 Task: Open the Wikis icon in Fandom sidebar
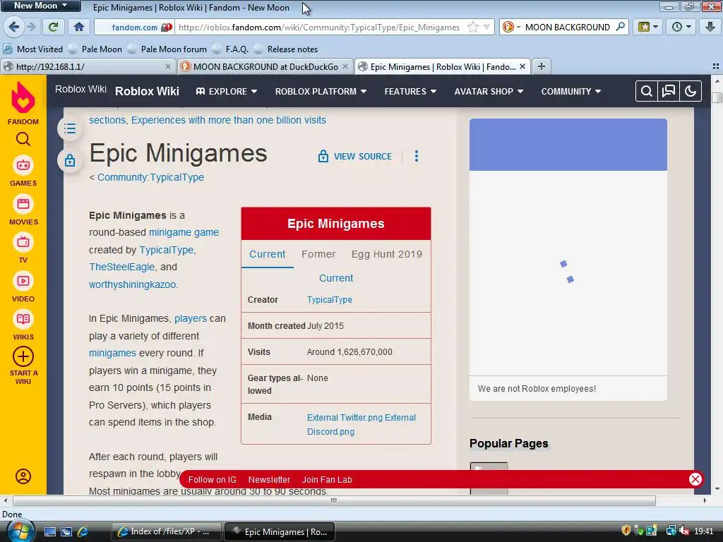tap(23, 319)
